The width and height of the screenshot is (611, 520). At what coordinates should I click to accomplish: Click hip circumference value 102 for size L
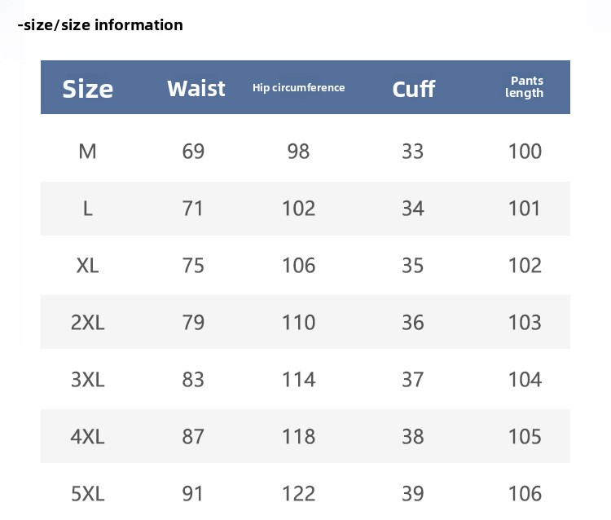298,209
